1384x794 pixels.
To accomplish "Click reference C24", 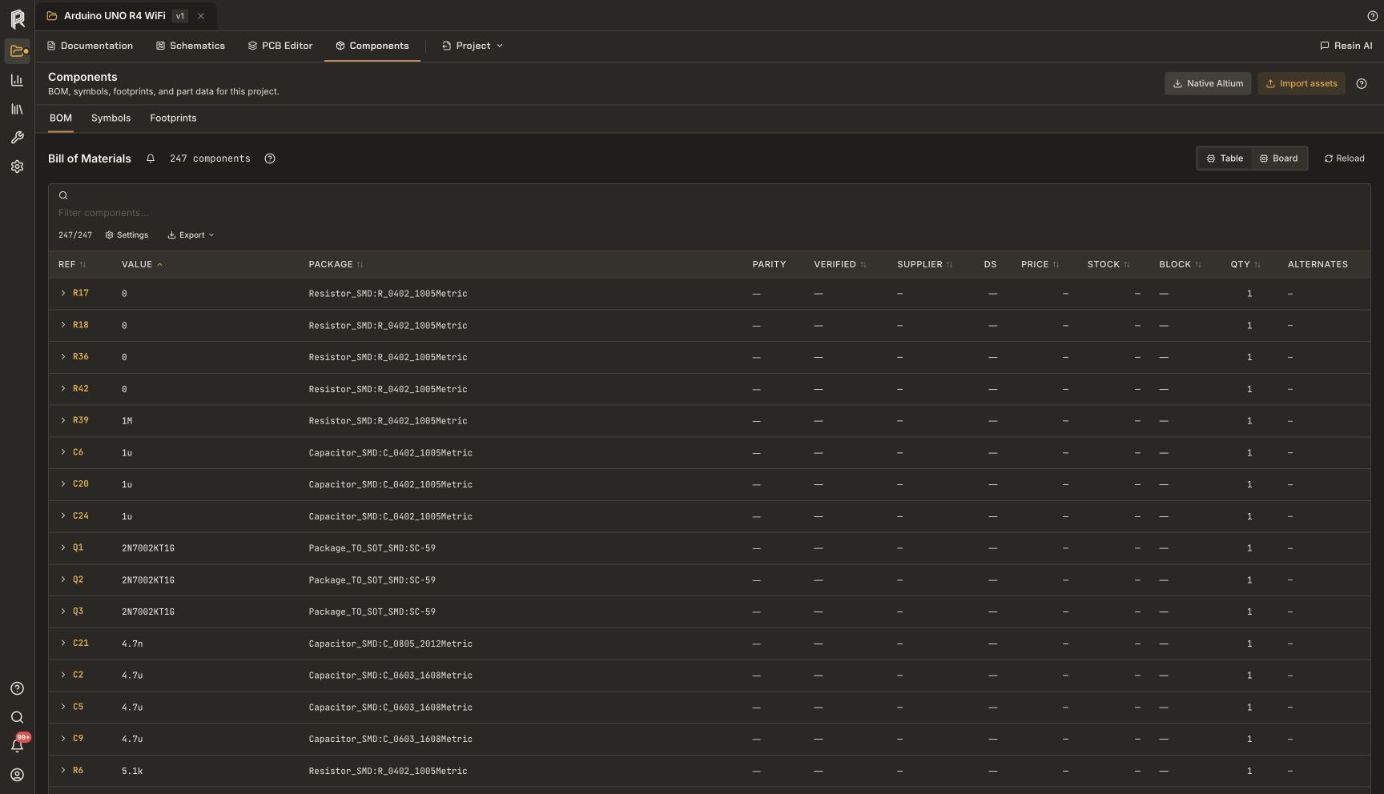I will coord(81,515).
